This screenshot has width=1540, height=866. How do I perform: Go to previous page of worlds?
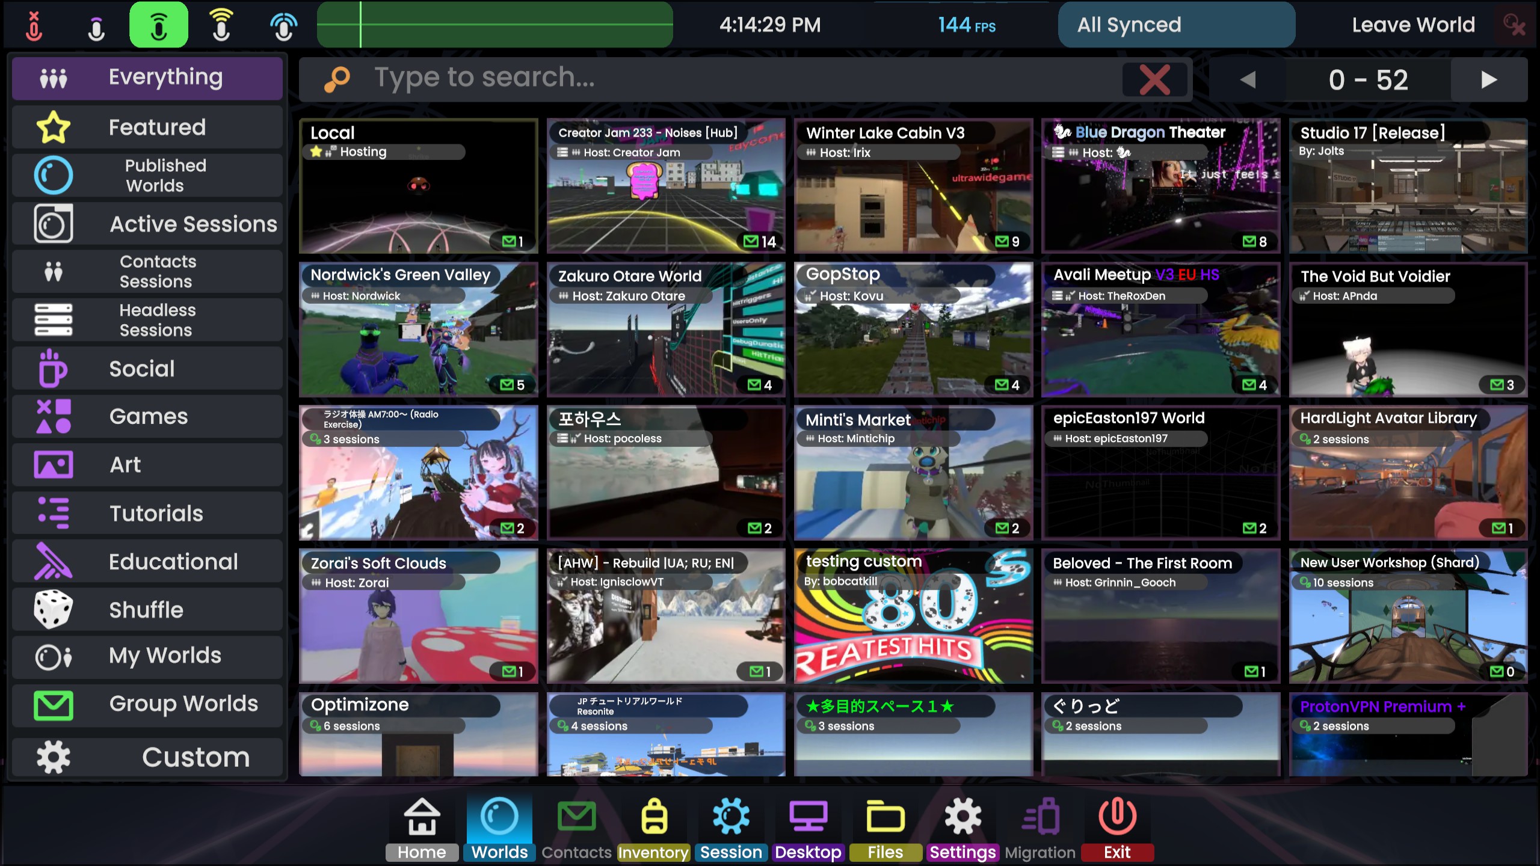point(1247,79)
